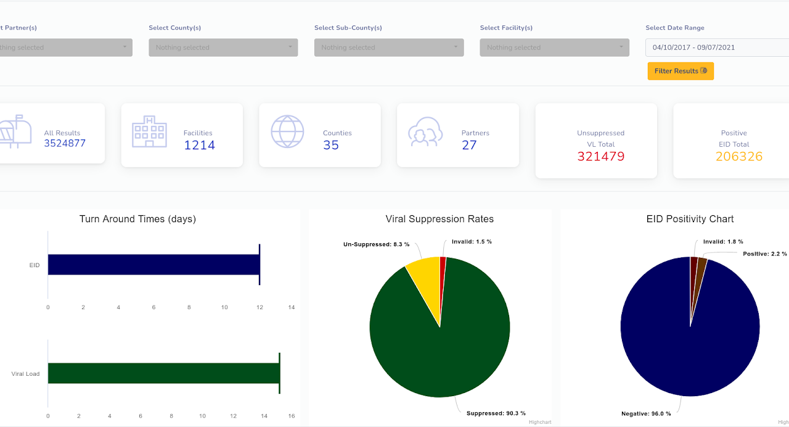Click the Suppressed: 90.3 % label

[496, 413]
